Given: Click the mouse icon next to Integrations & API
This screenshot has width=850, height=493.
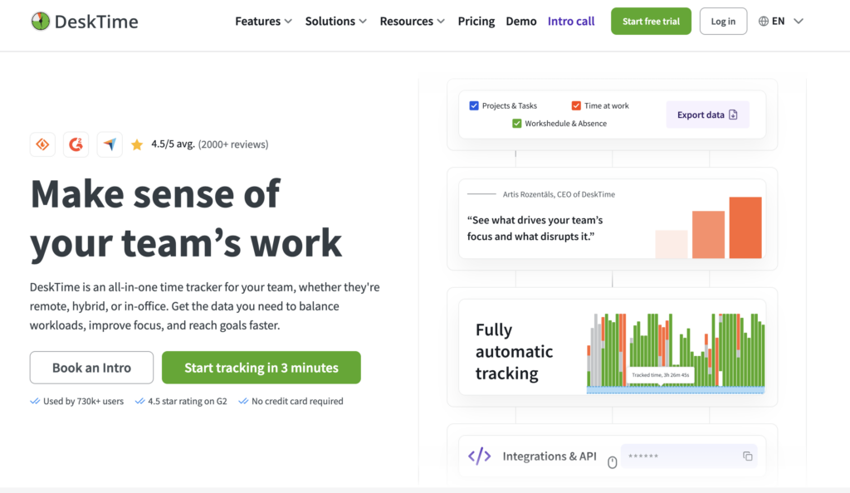Looking at the screenshot, I should click(612, 462).
